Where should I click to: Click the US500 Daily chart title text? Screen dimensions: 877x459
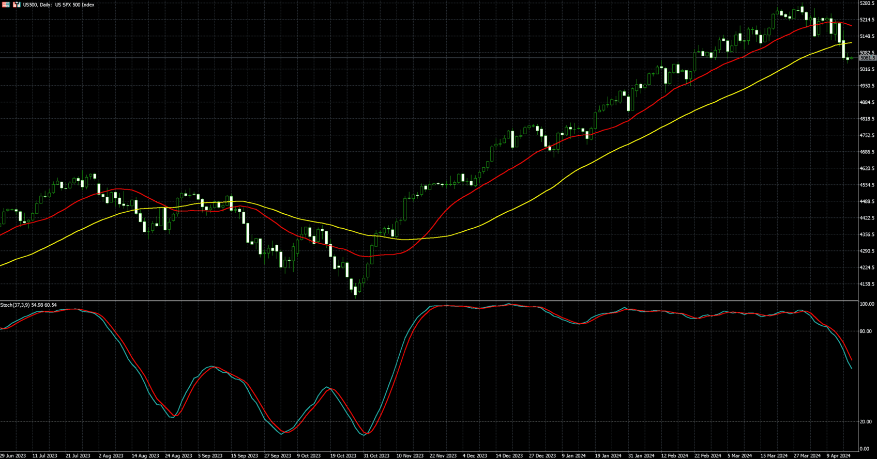coord(58,5)
